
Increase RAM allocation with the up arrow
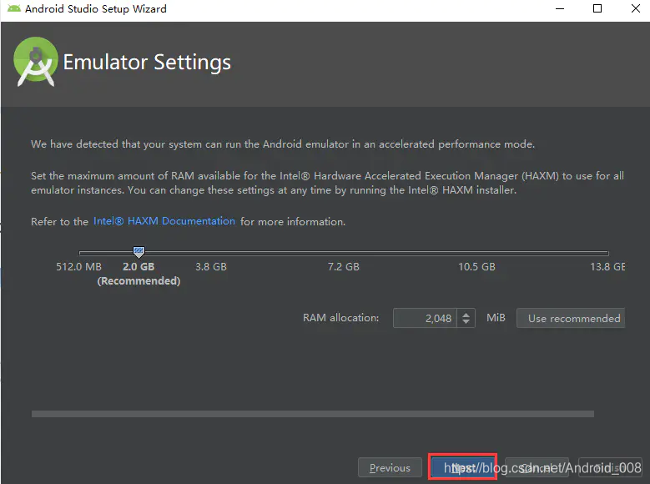click(466, 315)
